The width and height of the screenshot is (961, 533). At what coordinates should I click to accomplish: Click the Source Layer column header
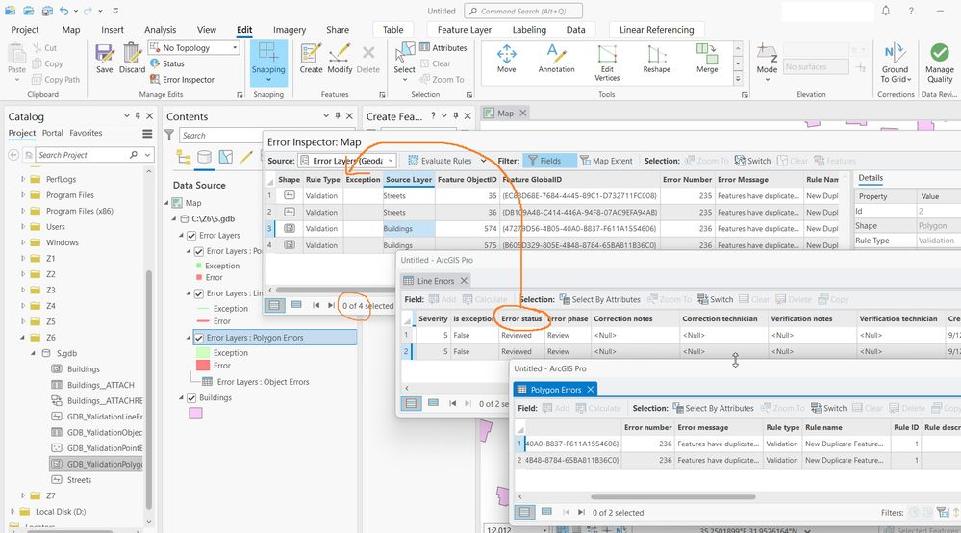[409, 180]
